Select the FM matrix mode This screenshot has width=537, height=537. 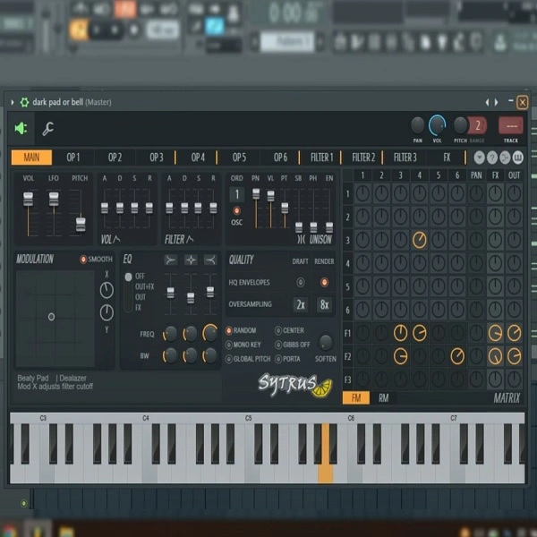click(356, 398)
